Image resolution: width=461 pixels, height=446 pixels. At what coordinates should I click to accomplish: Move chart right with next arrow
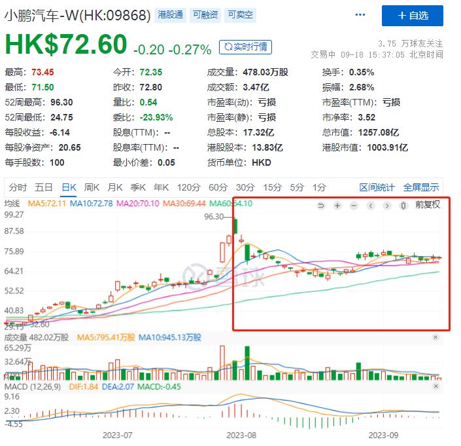(387, 206)
